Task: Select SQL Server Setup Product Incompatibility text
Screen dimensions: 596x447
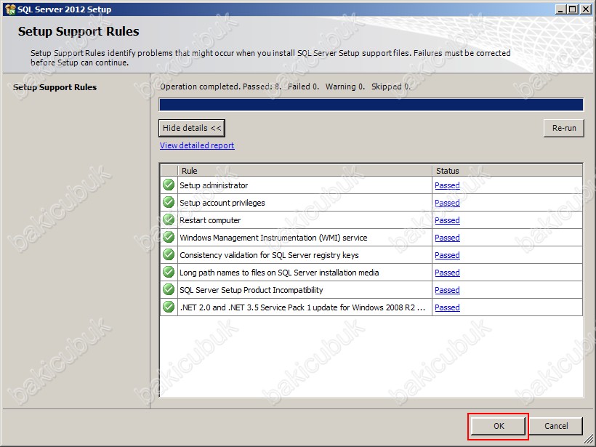Action: point(251,291)
